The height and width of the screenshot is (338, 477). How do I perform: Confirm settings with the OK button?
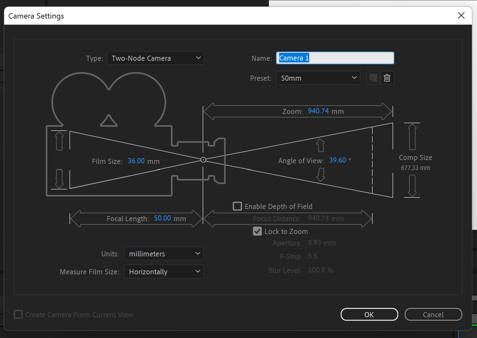[369, 314]
